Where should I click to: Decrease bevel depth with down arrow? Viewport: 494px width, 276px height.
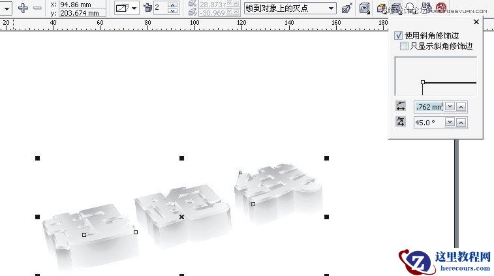(450, 106)
